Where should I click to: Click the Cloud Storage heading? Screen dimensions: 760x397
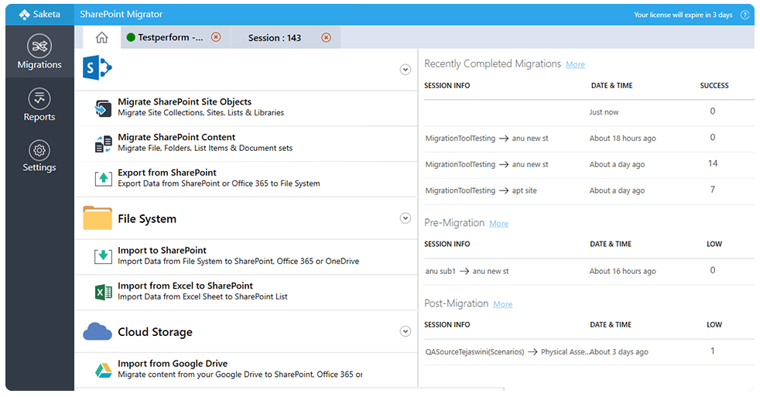pyautogui.click(x=155, y=332)
